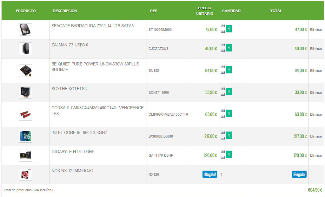Remove Gigabyte H170-D3HP from cart
Image resolution: width=325 pixels, height=197 pixels.
point(316,155)
